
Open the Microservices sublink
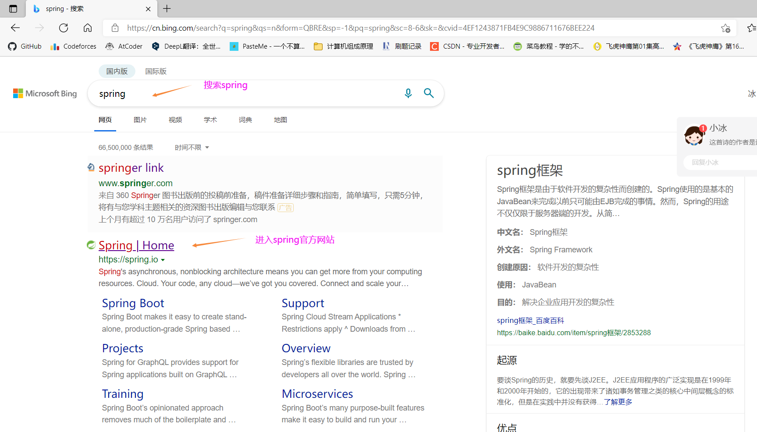[317, 394]
